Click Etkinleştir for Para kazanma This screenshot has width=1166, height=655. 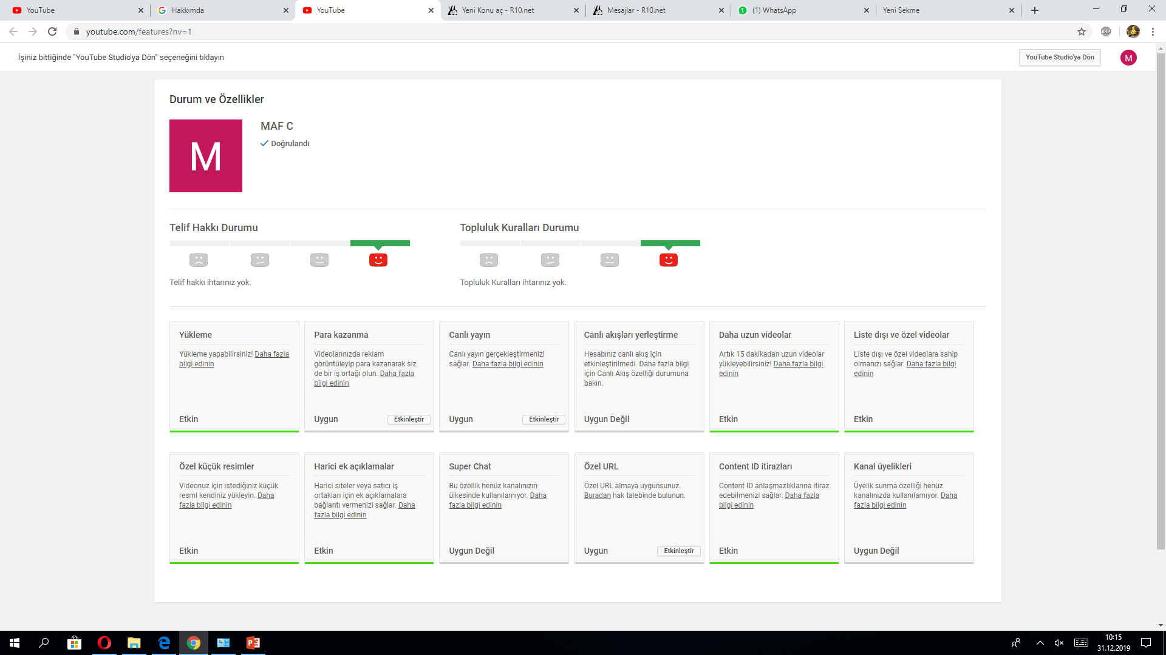coord(409,420)
